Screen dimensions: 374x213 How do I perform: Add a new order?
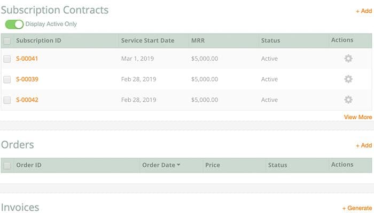[363, 145]
